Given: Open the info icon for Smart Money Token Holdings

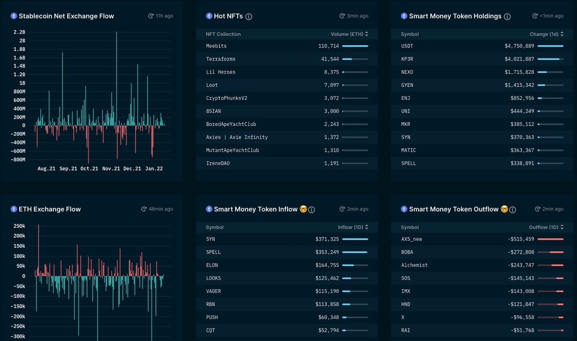Looking at the screenshot, I should [x=507, y=16].
